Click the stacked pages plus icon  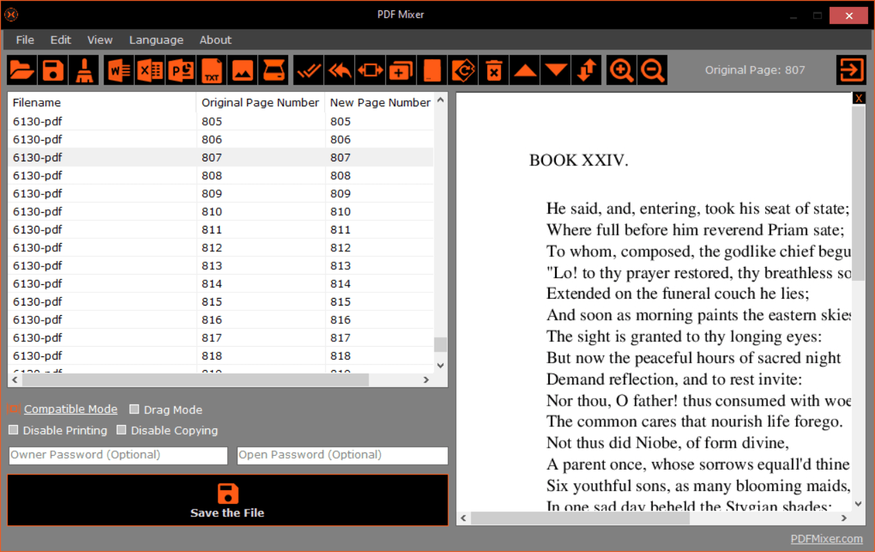pyautogui.click(x=401, y=70)
